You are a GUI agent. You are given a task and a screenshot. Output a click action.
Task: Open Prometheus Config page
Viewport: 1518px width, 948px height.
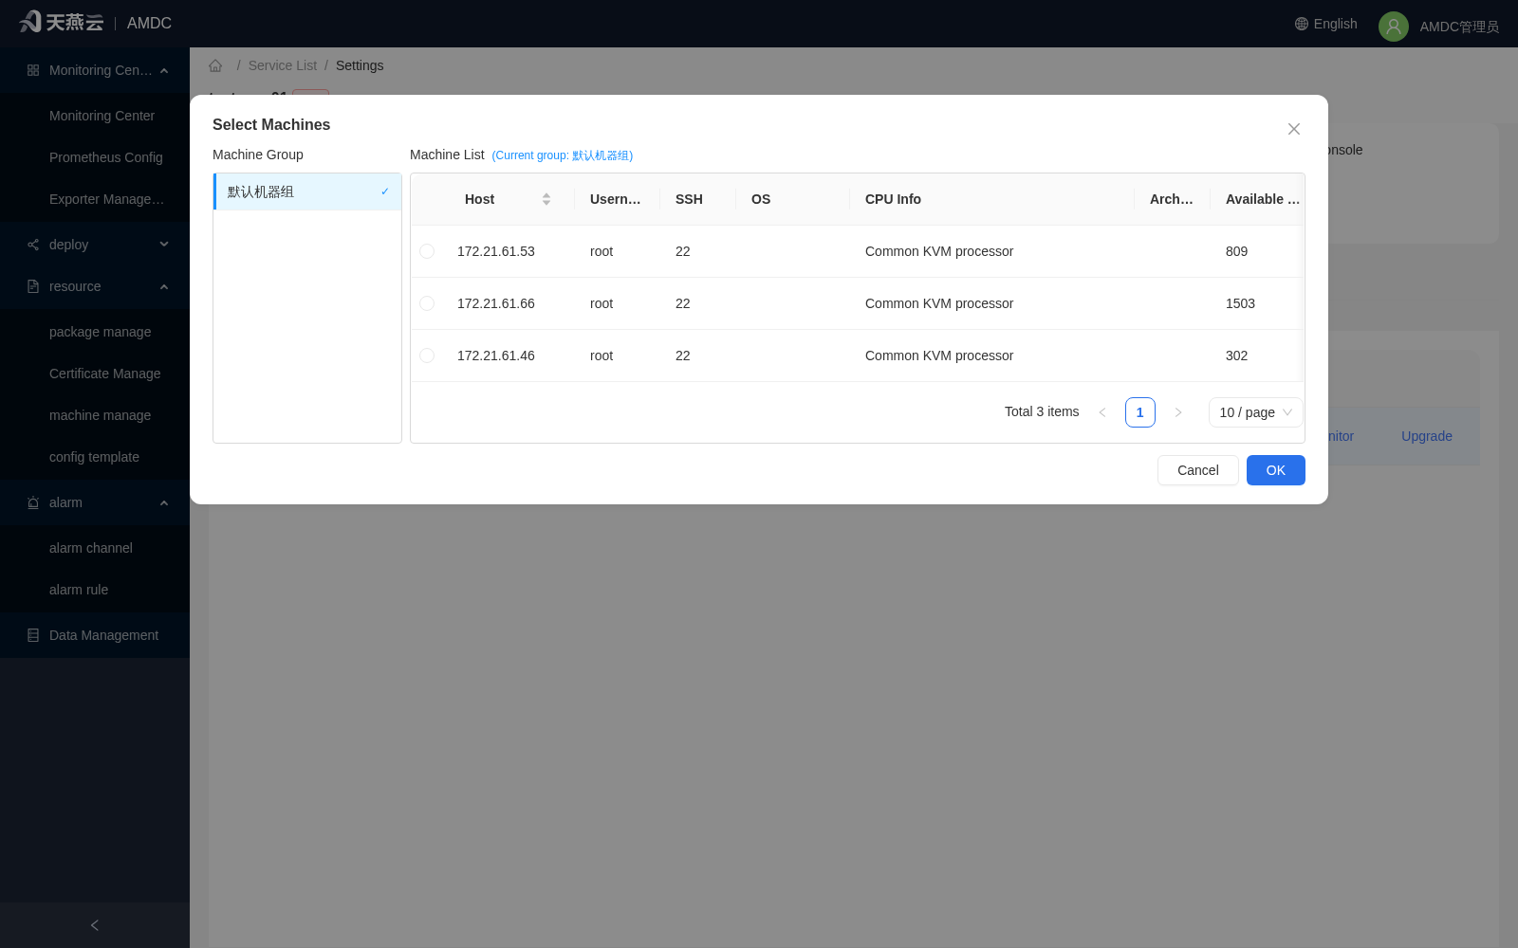point(95,157)
